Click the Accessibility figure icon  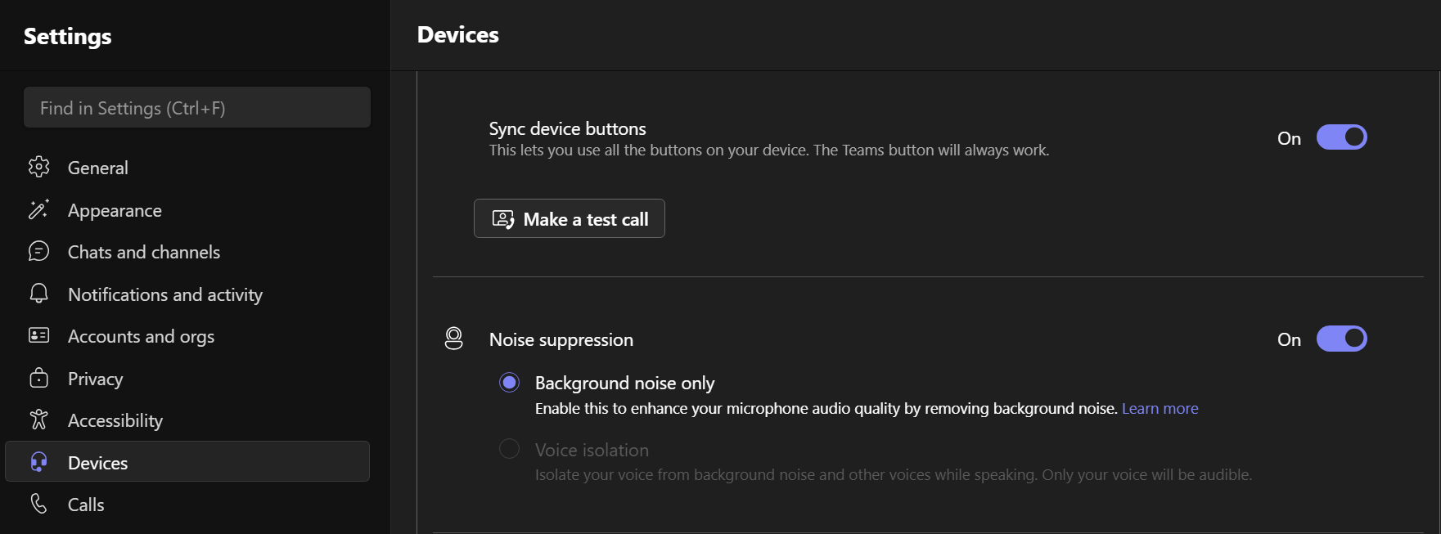click(38, 420)
